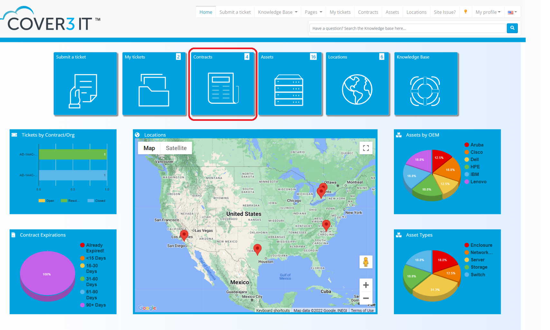The image size is (550, 330).
Task: Switch map to Satellite view
Action: (176, 148)
